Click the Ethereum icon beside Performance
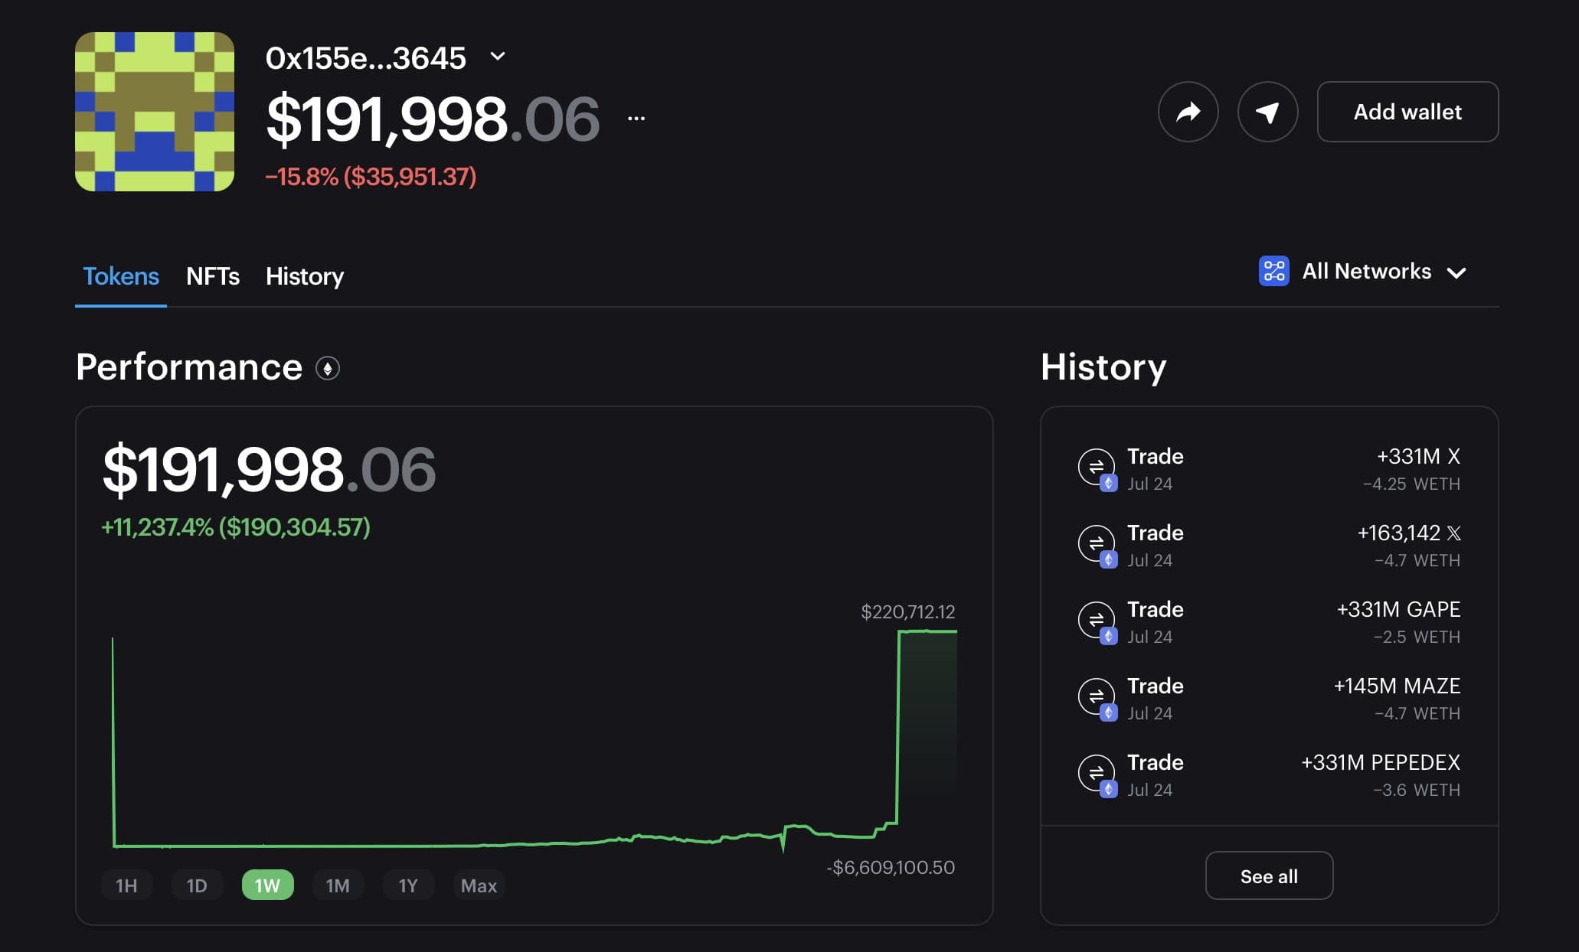1579x952 pixels. [328, 369]
